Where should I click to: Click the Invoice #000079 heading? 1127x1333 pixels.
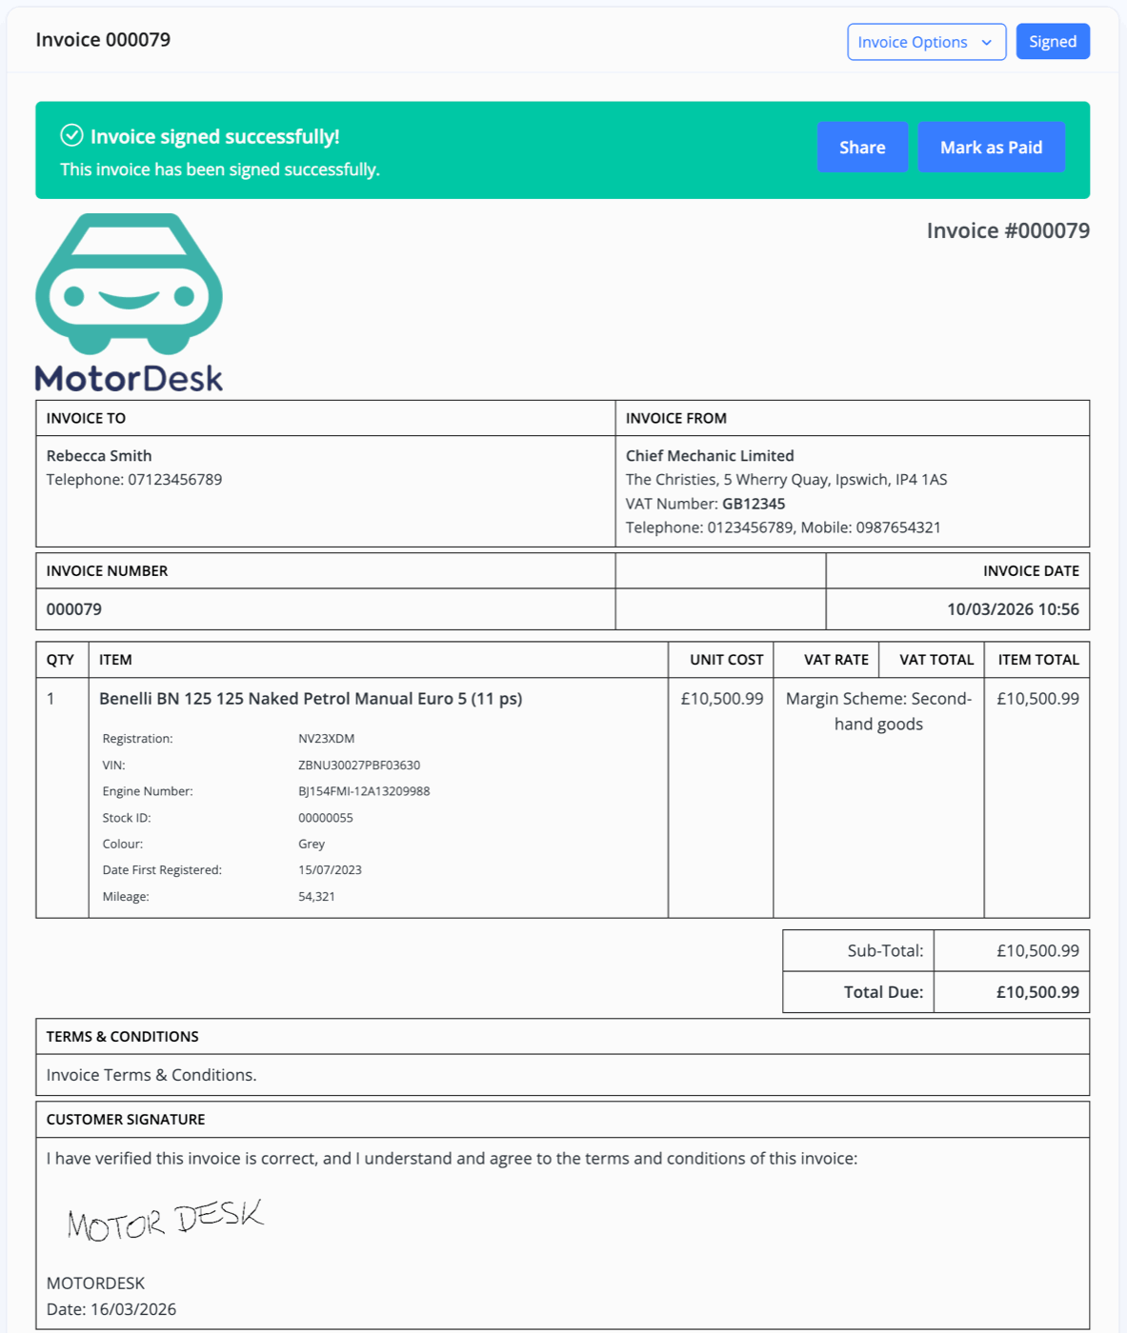pos(1007,231)
